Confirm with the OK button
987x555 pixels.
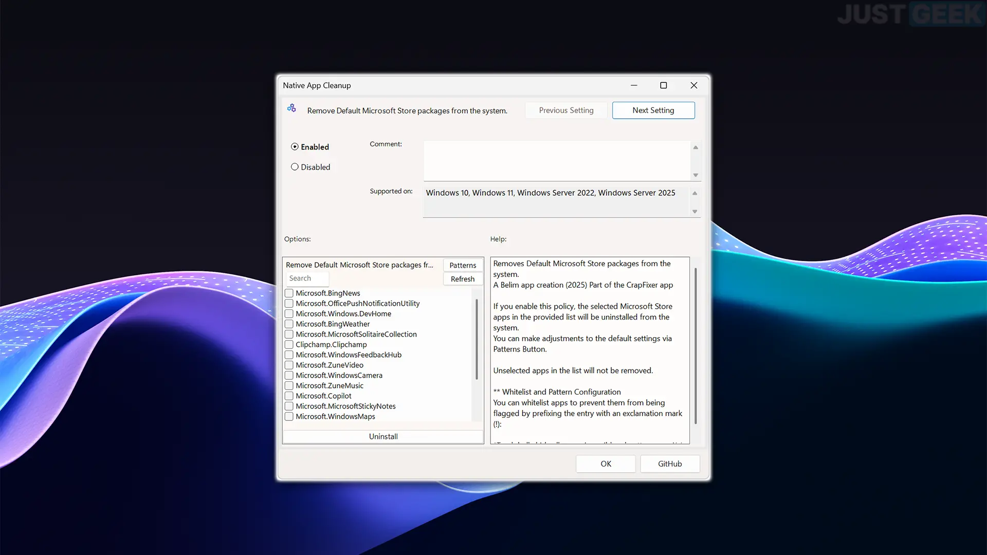pyautogui.click(x=606, y=464)
